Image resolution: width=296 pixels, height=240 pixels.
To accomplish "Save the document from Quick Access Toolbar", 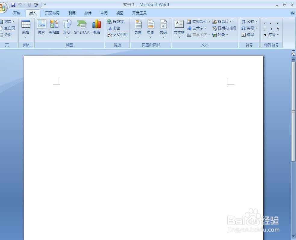I will point(13,5).
